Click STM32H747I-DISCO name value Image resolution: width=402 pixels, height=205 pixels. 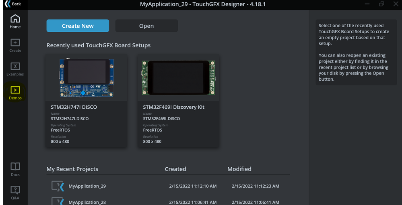coord(70,119)
